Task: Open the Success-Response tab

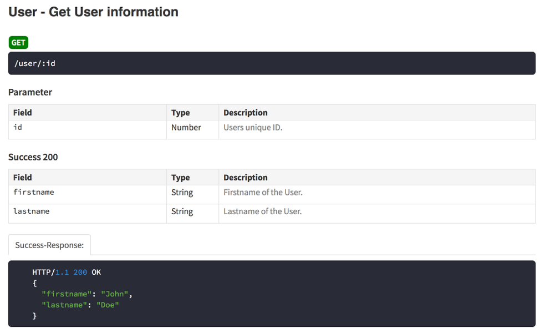Action: point(49,245)
